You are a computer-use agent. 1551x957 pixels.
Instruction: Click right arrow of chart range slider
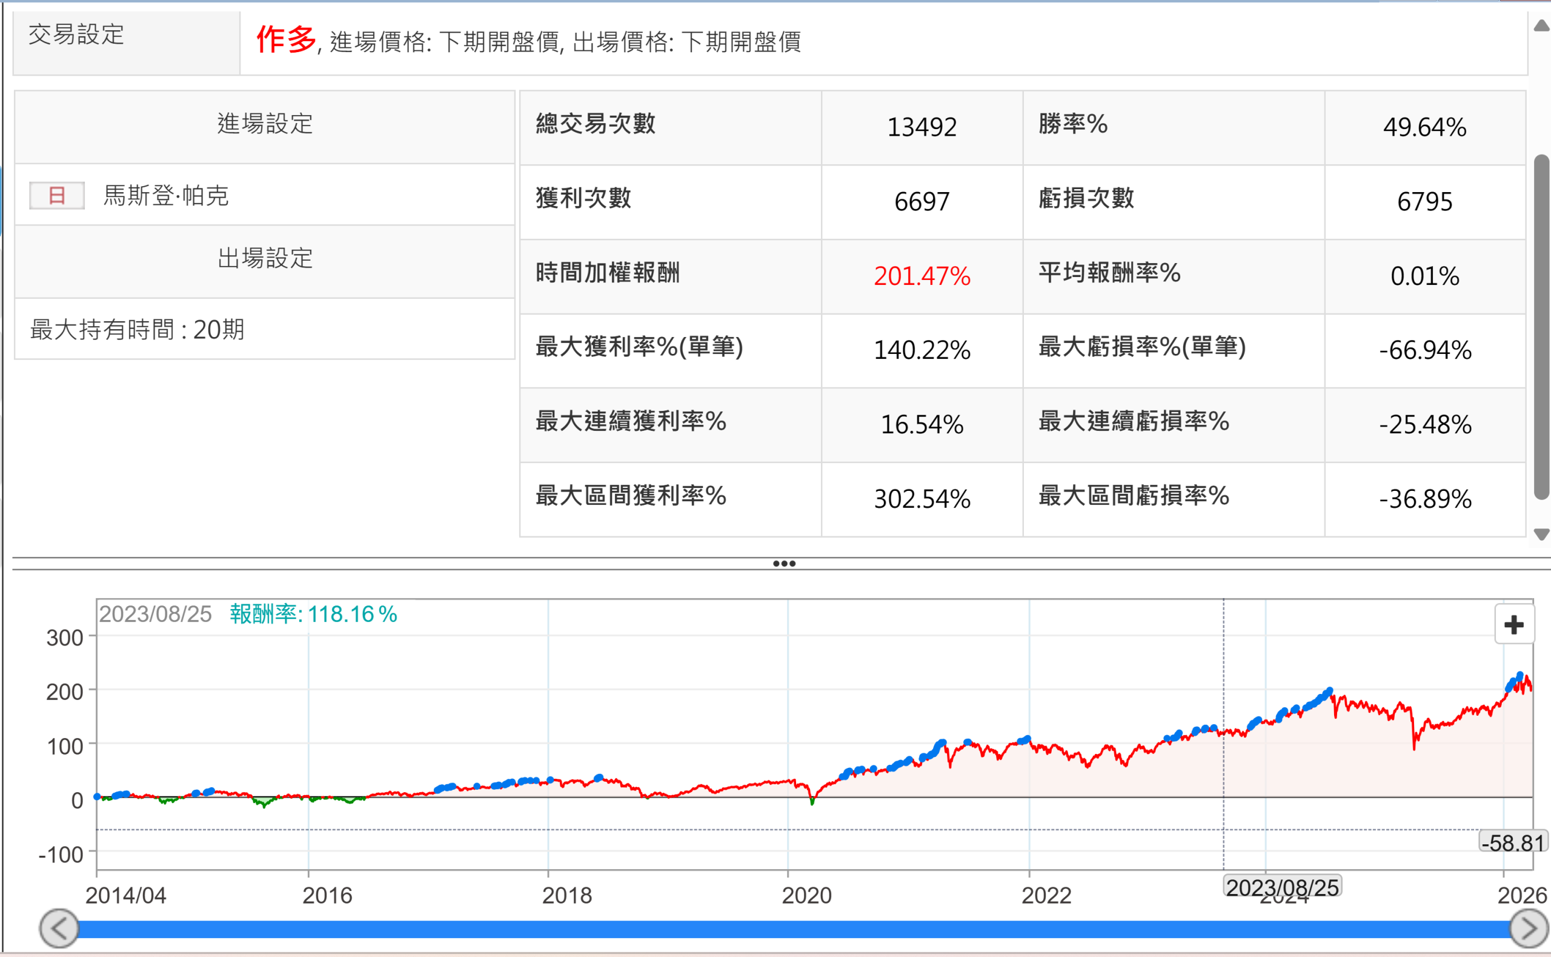(1528, 929)
